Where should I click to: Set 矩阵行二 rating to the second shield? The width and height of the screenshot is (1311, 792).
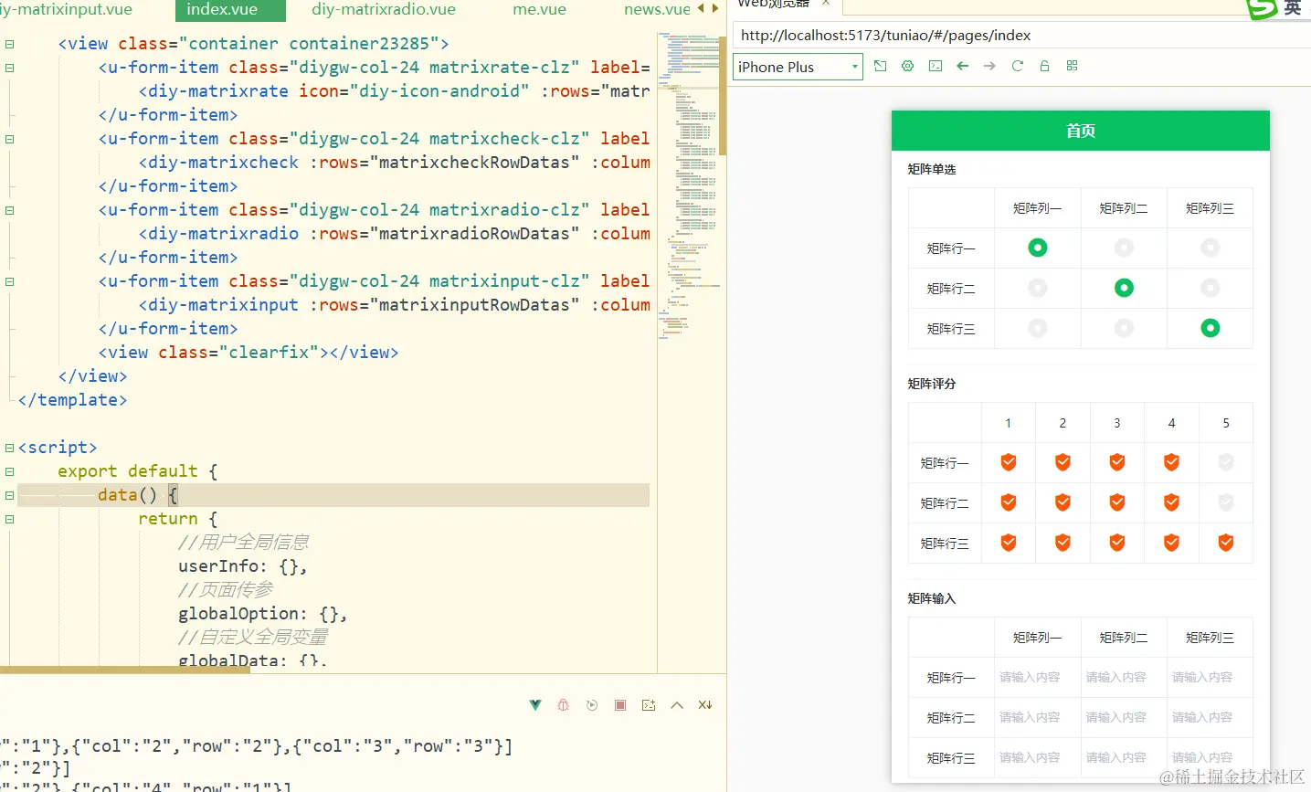pyautogui.click(x=1063, y=502)
